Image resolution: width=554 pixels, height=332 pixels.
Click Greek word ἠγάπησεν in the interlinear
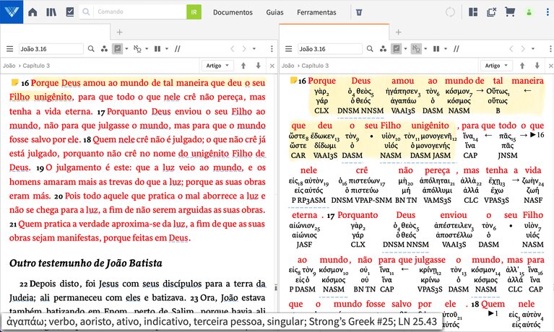[402, 92]
